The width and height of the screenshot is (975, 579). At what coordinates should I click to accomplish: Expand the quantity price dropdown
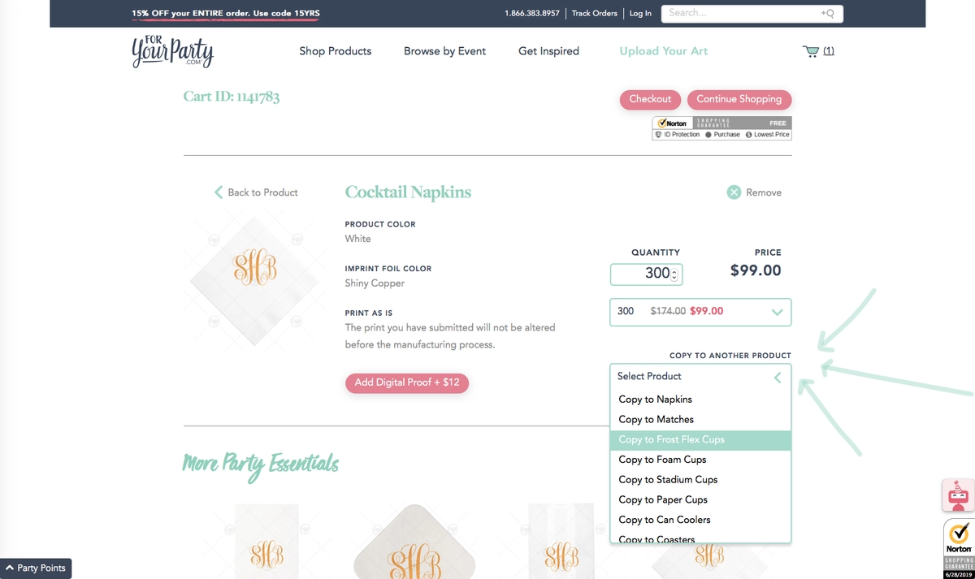tap(777, 312)
